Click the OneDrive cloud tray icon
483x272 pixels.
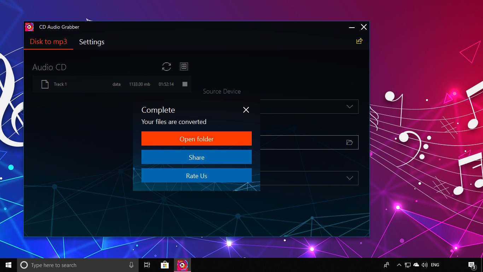(x=416, y=265)
